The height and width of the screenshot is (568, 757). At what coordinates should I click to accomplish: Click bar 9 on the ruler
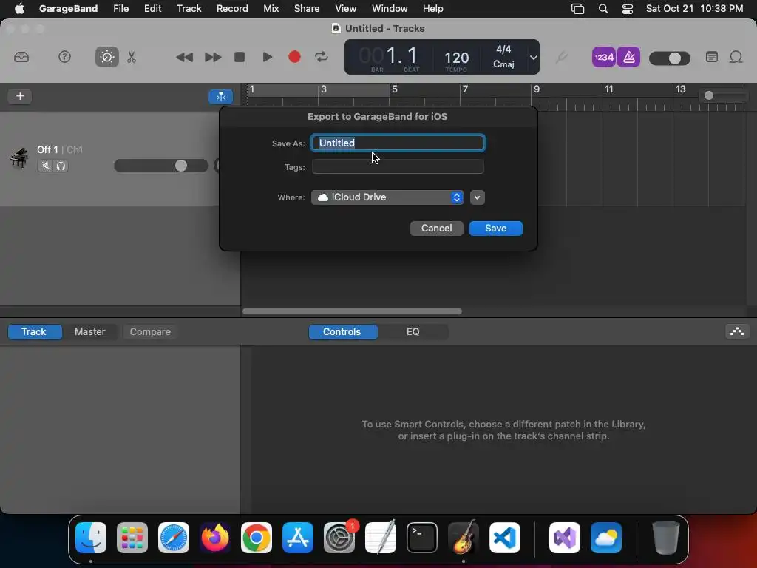[537, 89]
